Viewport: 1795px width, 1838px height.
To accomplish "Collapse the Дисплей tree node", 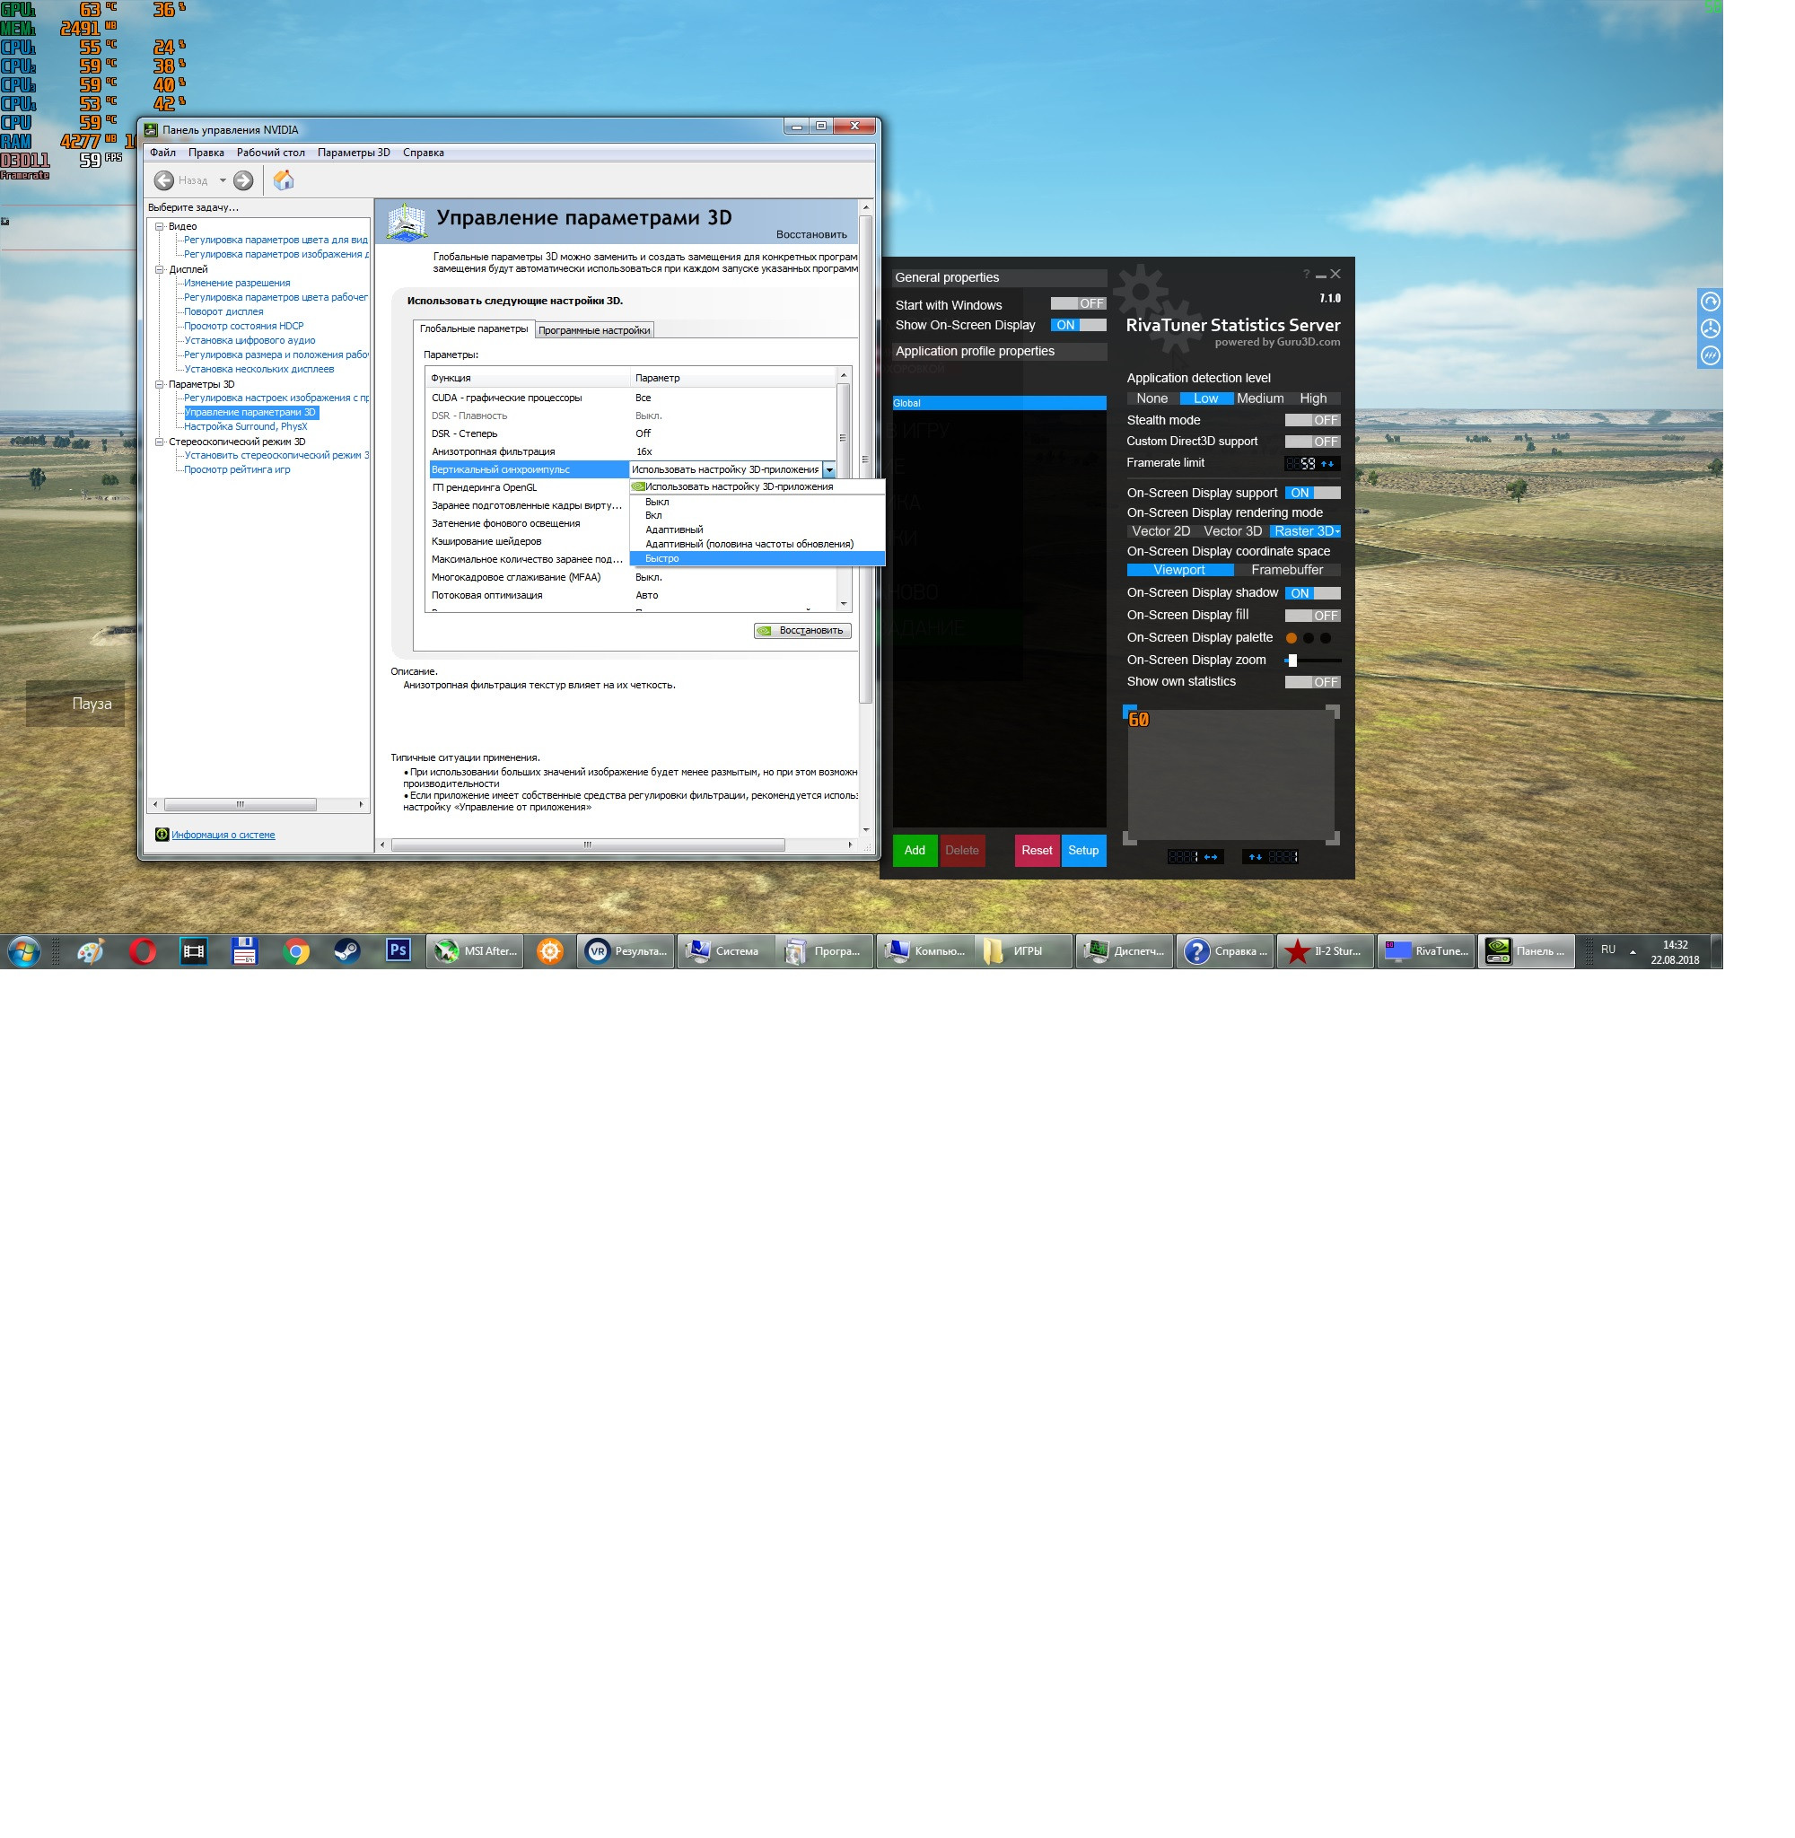I will (x=160, y=269).
